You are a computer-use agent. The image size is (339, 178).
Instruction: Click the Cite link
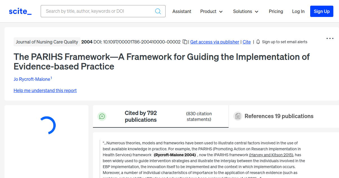(247, 42)
